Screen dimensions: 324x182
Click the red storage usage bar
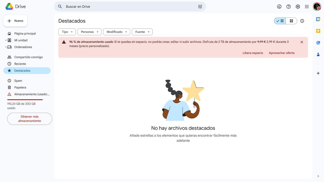point(25,99)
